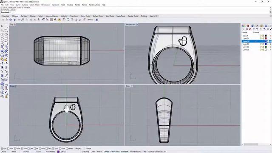Open the Paneling Tools menu
272x153 pixels.
click(94, 5)
